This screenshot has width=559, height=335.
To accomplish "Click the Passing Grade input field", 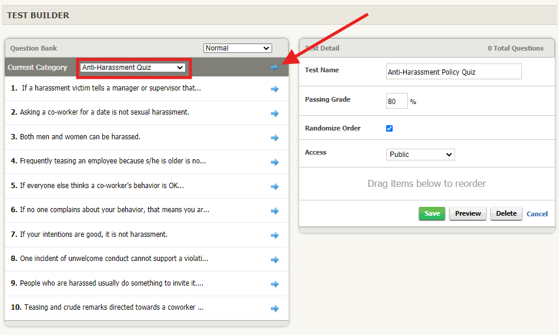I will coord(397,101).
